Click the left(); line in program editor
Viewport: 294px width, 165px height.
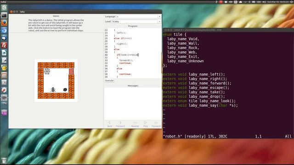(121, 33)
